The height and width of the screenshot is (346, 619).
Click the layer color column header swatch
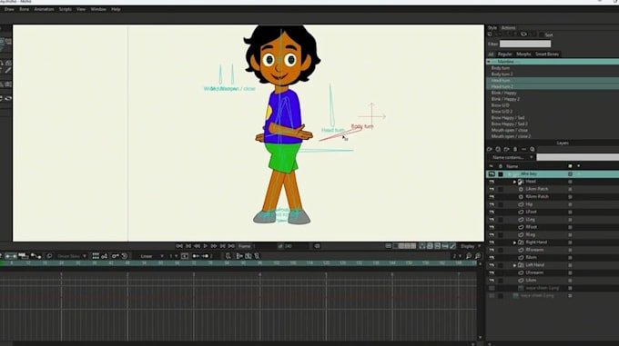(x=570, y=166)
